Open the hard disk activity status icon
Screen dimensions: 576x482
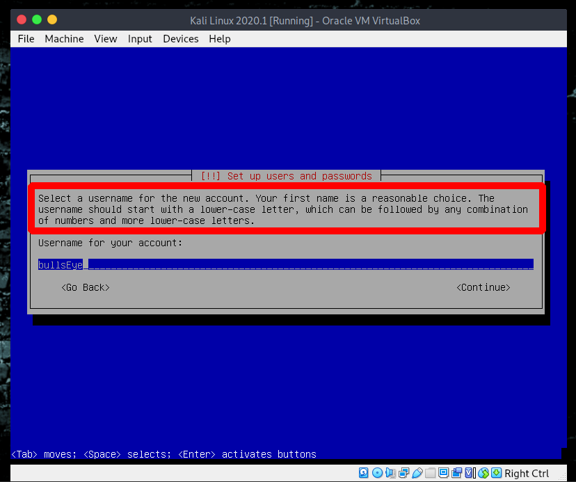(x=363, y=472)
